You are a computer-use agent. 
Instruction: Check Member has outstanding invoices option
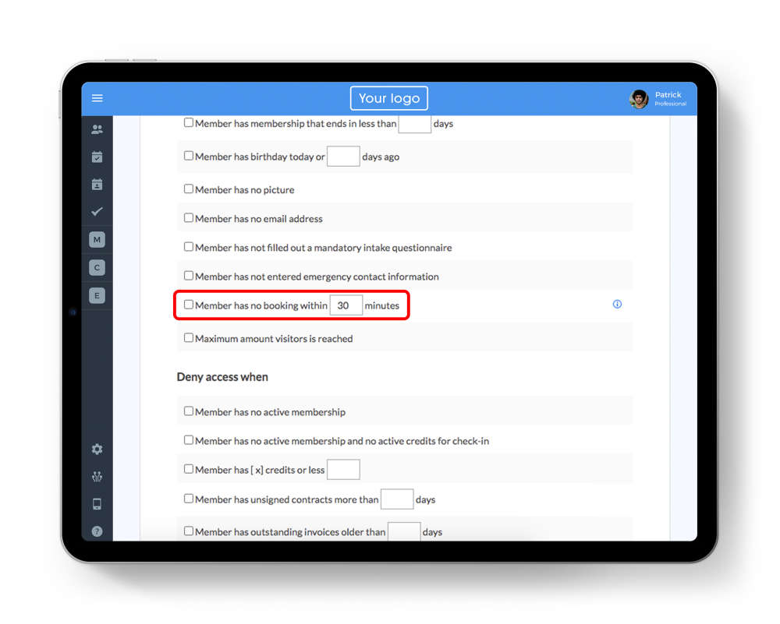(x=189, y=531)
